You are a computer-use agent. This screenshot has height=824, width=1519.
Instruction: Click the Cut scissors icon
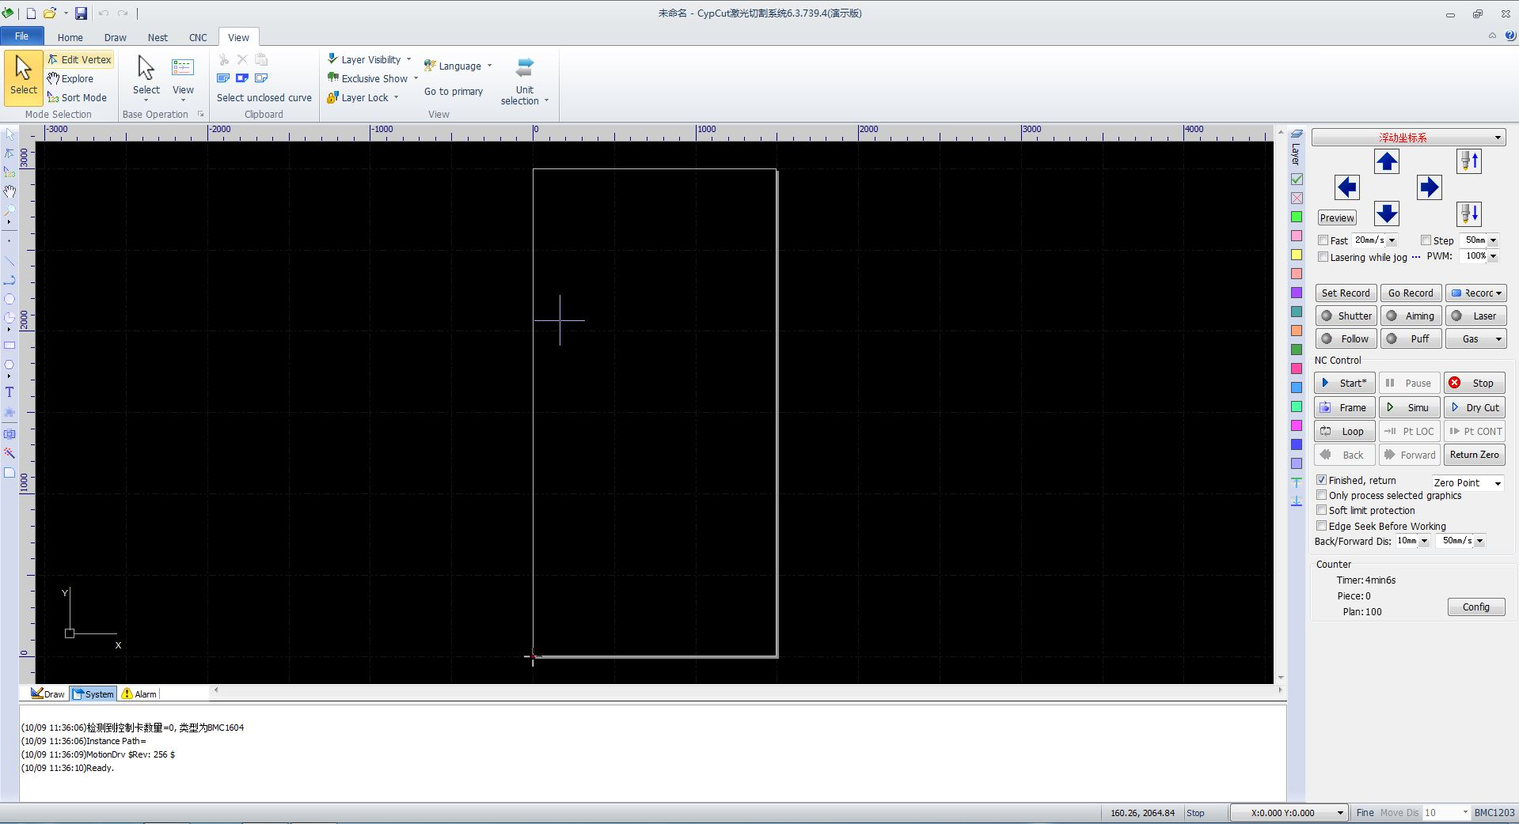point(224,59)
